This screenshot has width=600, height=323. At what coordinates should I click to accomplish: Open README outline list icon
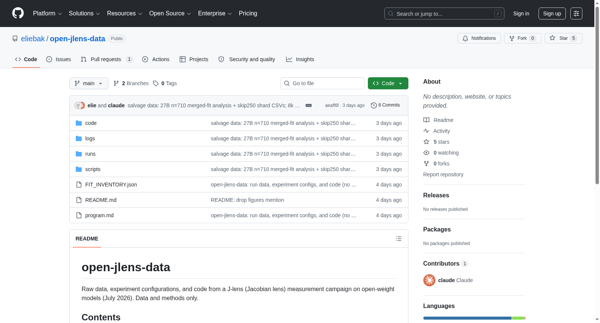click(399, 239)
